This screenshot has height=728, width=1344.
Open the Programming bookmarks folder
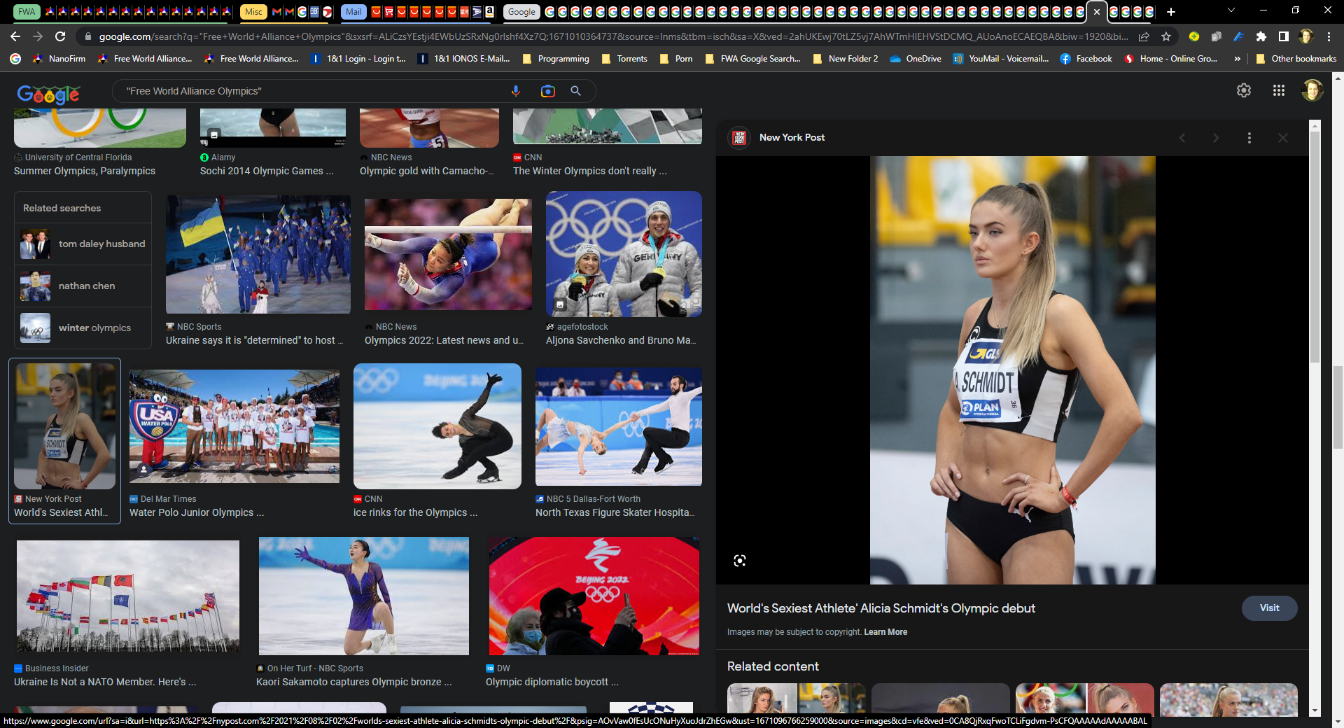556,59
